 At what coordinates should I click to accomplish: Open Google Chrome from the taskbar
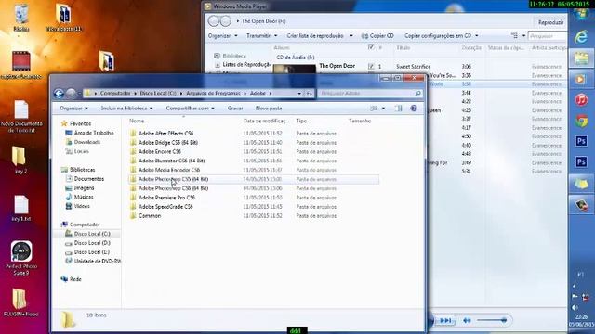tap(581, 121)
